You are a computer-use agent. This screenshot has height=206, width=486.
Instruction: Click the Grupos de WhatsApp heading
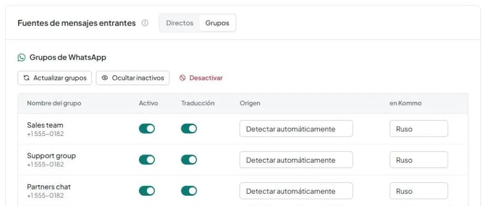click(x=68, y=58)
